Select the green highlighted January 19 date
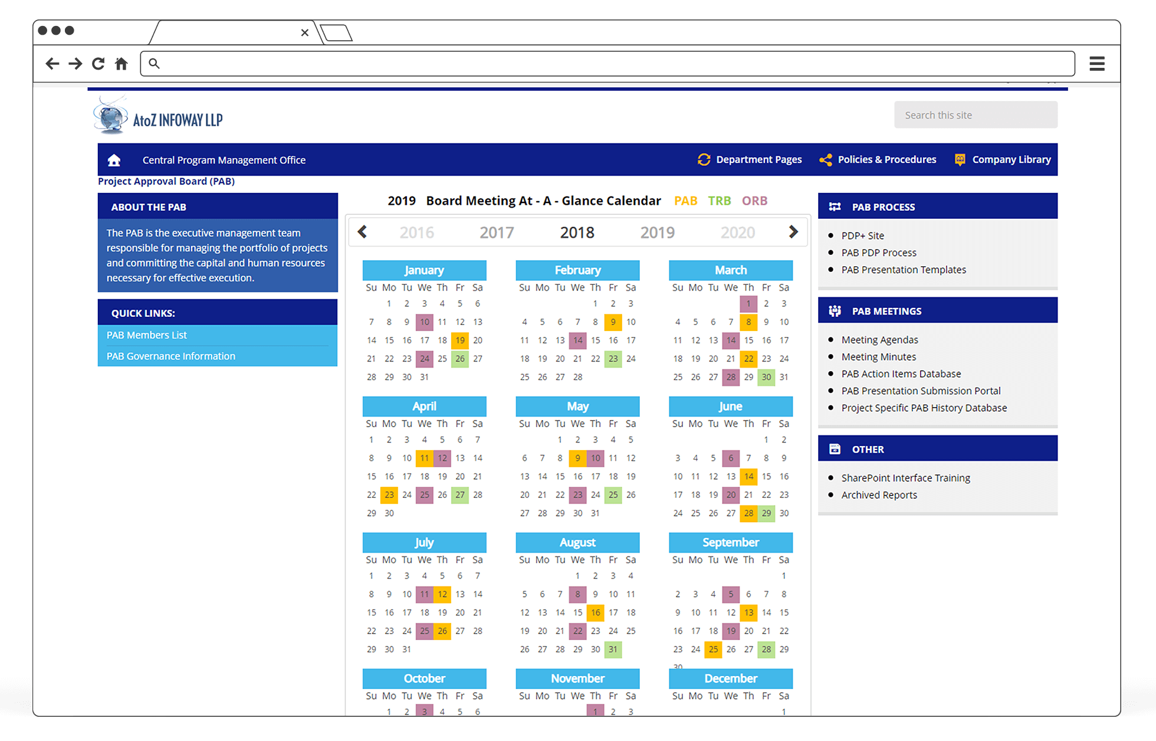The image size is (1156, 741). pos(460,340)
